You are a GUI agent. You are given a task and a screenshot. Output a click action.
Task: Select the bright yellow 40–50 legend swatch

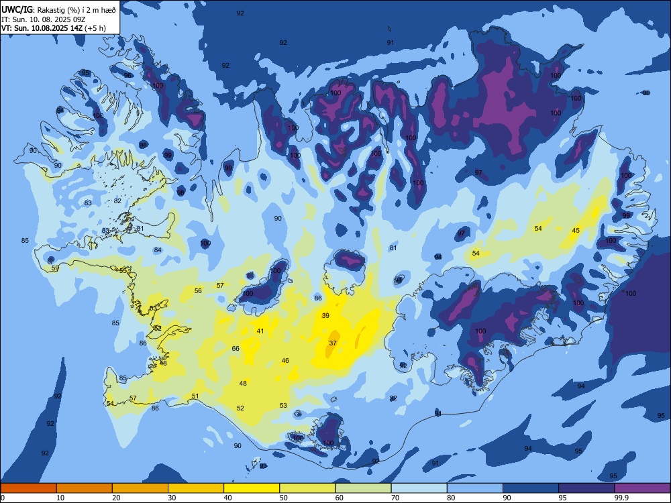252,488
